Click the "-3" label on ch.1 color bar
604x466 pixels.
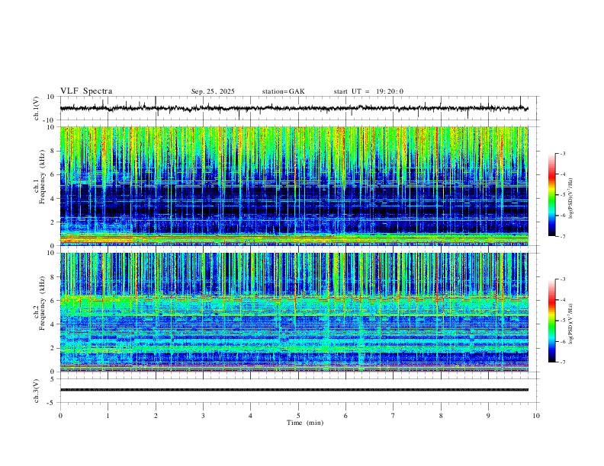pyautogui.click(x=562, y=153)
